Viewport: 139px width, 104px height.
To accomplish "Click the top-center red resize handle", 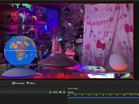I will click(67, 3).
